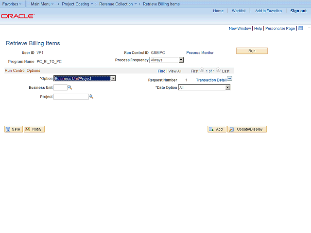Viewport: 311px width, 233px height.
Task: Go to previous row arrow icon
Action: (x=202, y=70)
